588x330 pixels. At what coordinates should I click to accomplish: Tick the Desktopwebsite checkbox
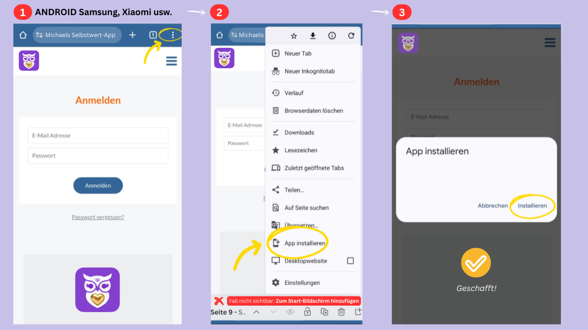point(350,261)
